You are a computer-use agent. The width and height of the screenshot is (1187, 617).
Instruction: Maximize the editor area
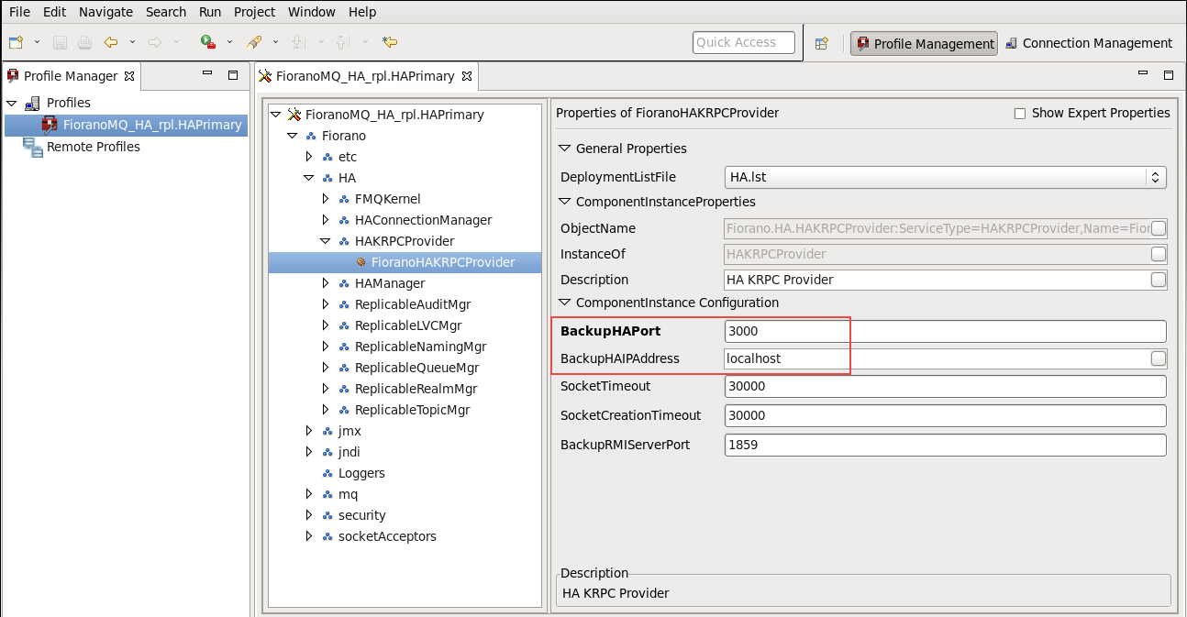(x=1169, y=75)
